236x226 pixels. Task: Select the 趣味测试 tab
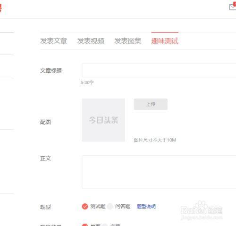pos(165,41)
